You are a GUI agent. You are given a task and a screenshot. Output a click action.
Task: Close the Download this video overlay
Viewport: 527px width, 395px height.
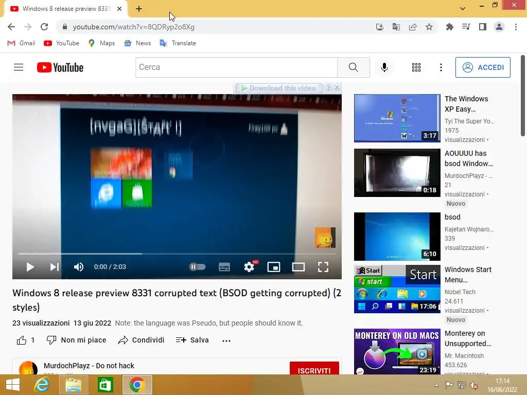point(337,87)
